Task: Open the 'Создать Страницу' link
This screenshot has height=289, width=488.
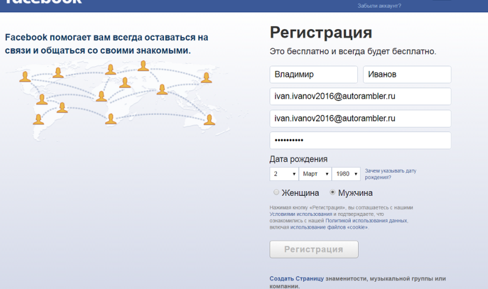Action: [296, 279]
